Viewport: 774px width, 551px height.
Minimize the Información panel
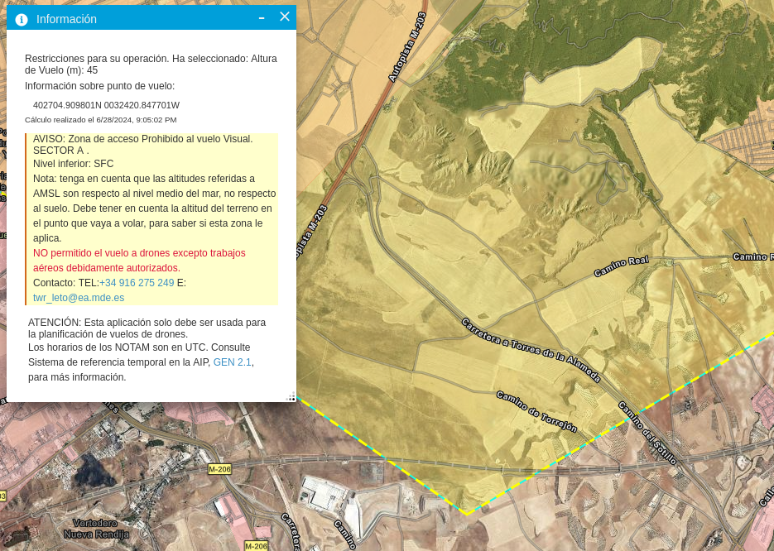[262, 17]
